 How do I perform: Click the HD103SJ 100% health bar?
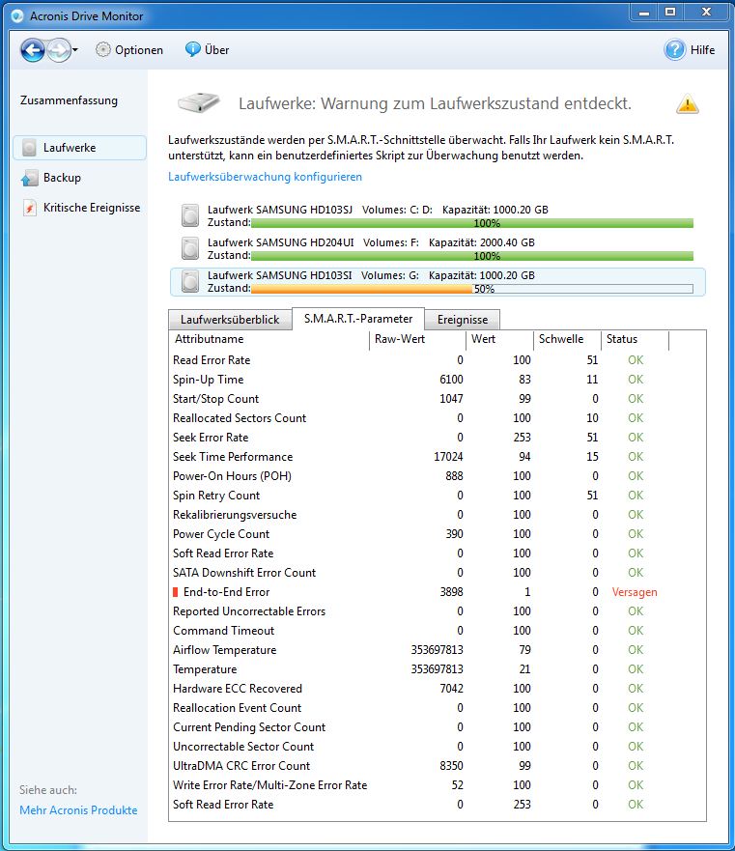[x=472, y=223]
